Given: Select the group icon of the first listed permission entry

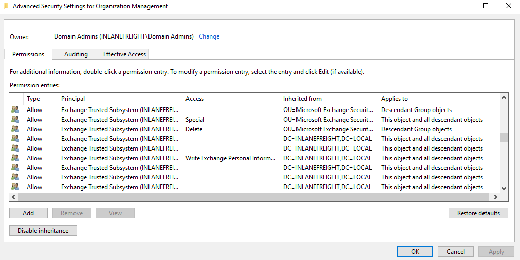Looking at the screenshot, I should click(x=15, y=110).
